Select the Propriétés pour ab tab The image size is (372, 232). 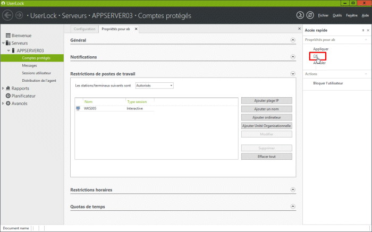pos(116,29)
